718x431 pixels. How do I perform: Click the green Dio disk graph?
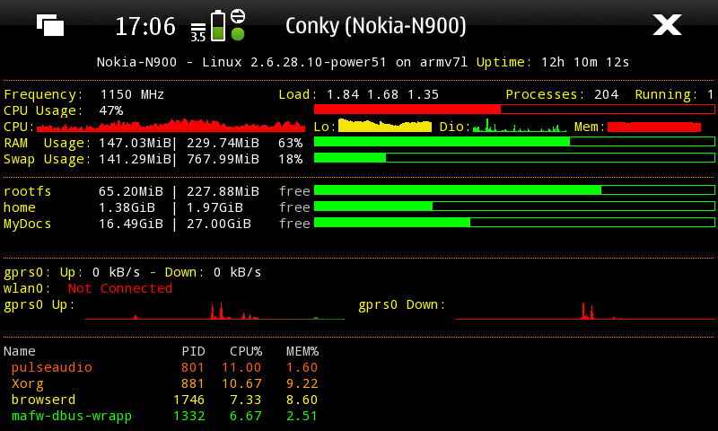coord(520,125)
